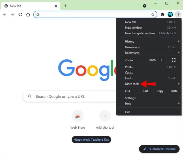This screenshot has height=156, width=183.
Task: Open the Home page icon
Action: pos(28,14)
